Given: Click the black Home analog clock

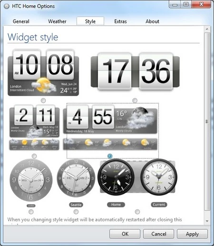Looking at the screenshot, I should [116, 177].
